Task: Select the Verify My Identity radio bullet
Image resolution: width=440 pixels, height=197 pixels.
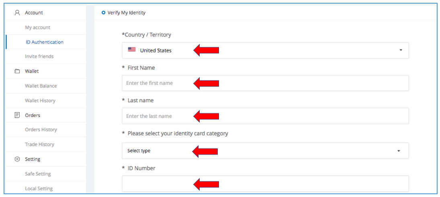Action: pos(104,13)
